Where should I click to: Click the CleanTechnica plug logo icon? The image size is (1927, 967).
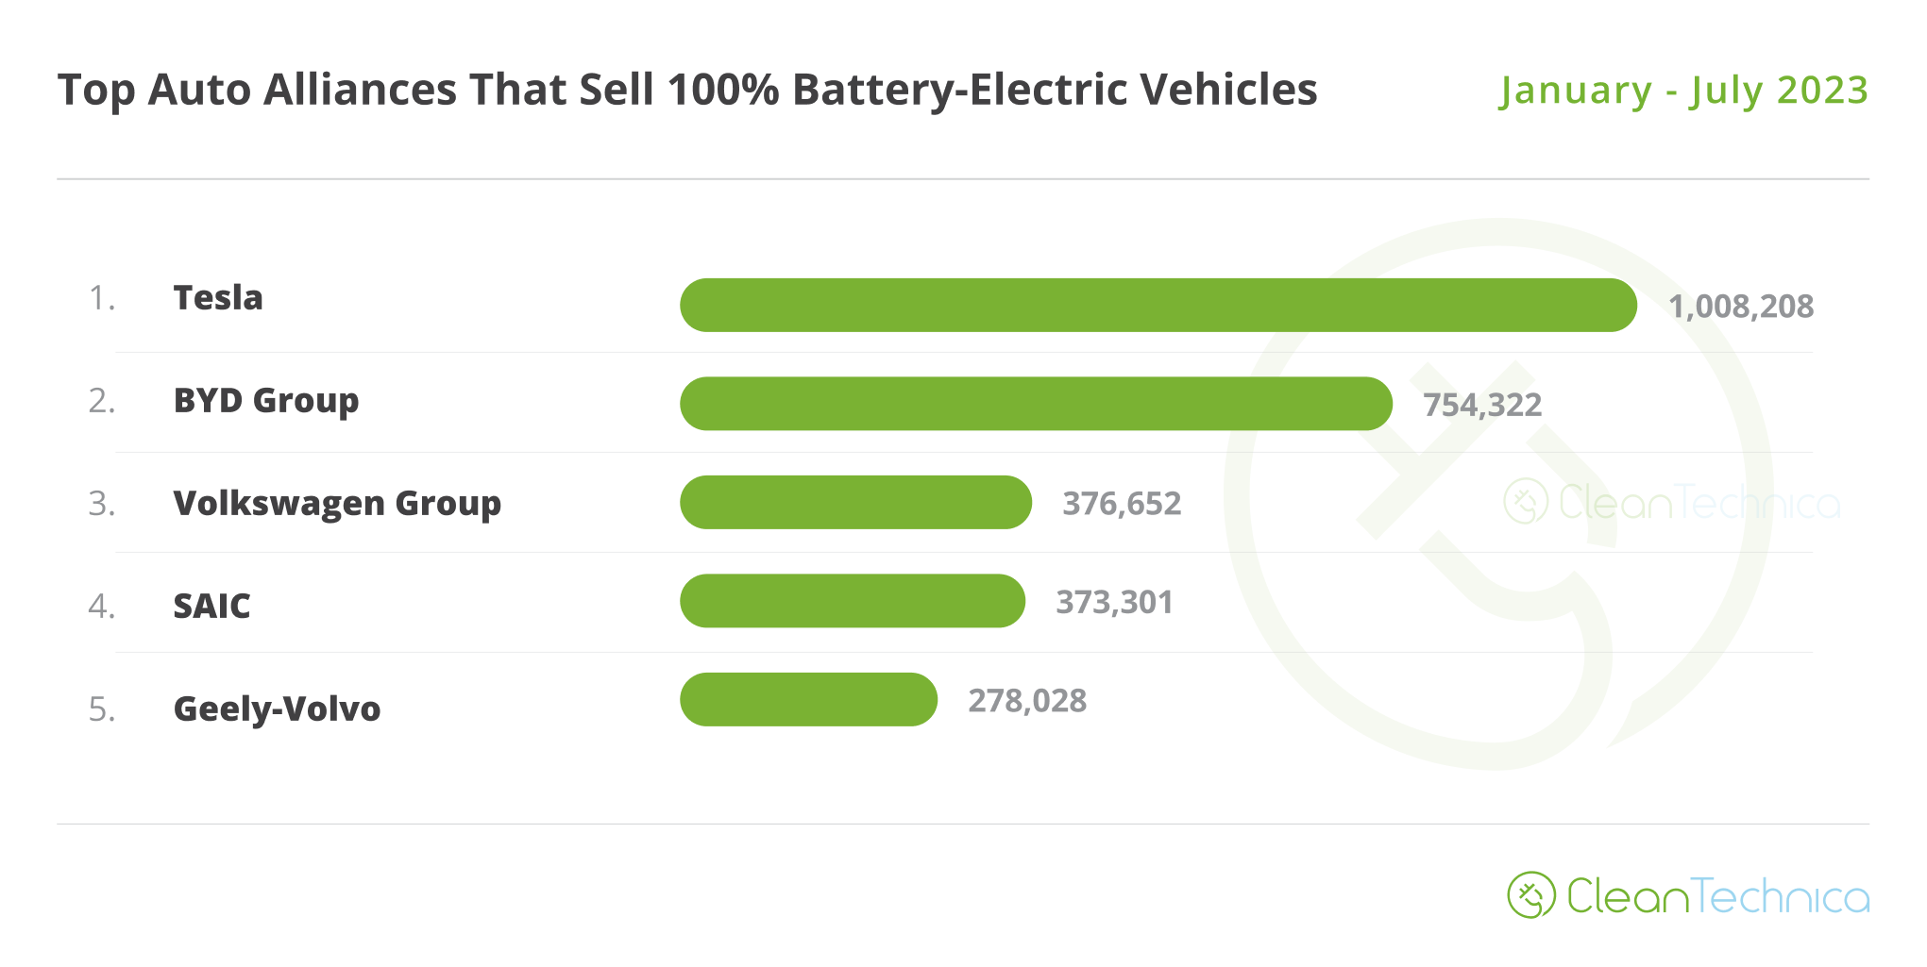[1530, 895]
